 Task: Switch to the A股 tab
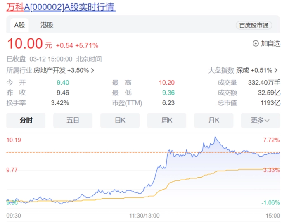[20, 25]
